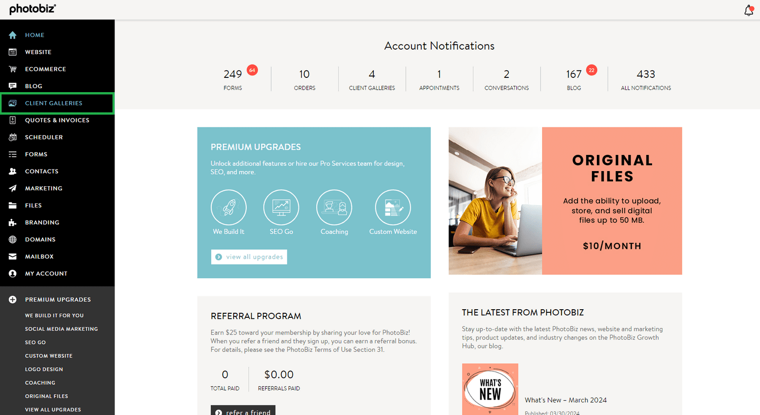
Task: Open My Account from sidebar
Action: point(46,274)
